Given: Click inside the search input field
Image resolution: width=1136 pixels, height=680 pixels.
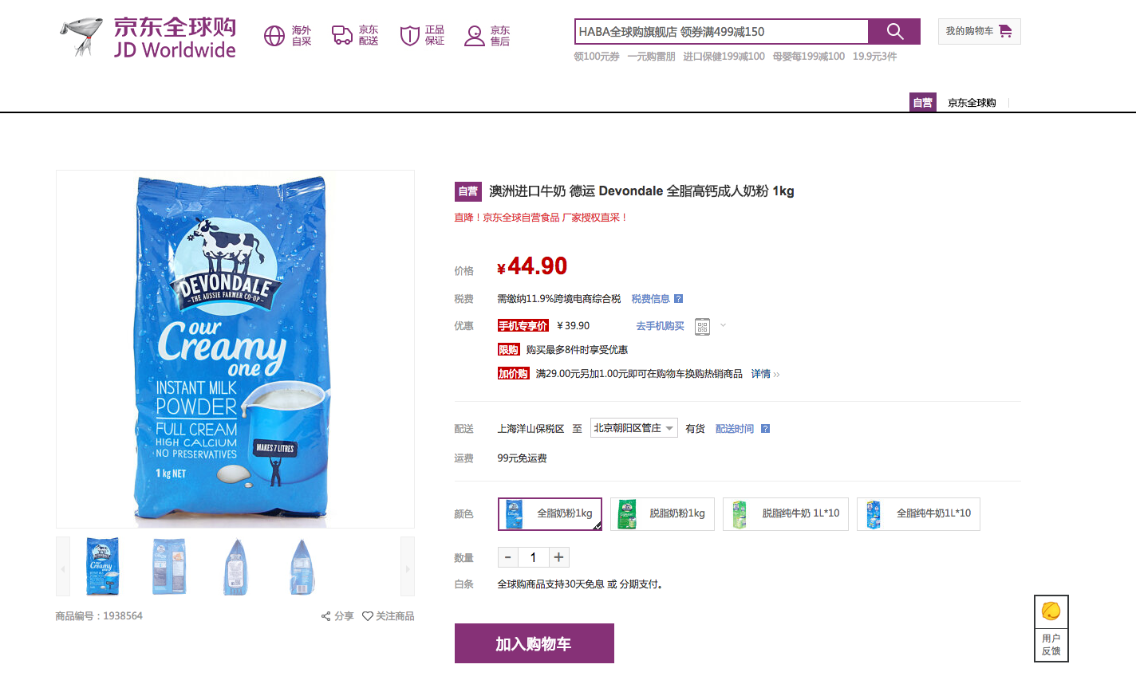Looking at the screenshot, I should pyautogui.click(x=720, y=32).
